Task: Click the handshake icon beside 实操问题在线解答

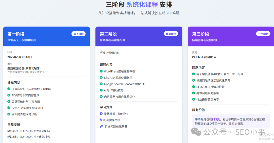Action: pos(101,126)
